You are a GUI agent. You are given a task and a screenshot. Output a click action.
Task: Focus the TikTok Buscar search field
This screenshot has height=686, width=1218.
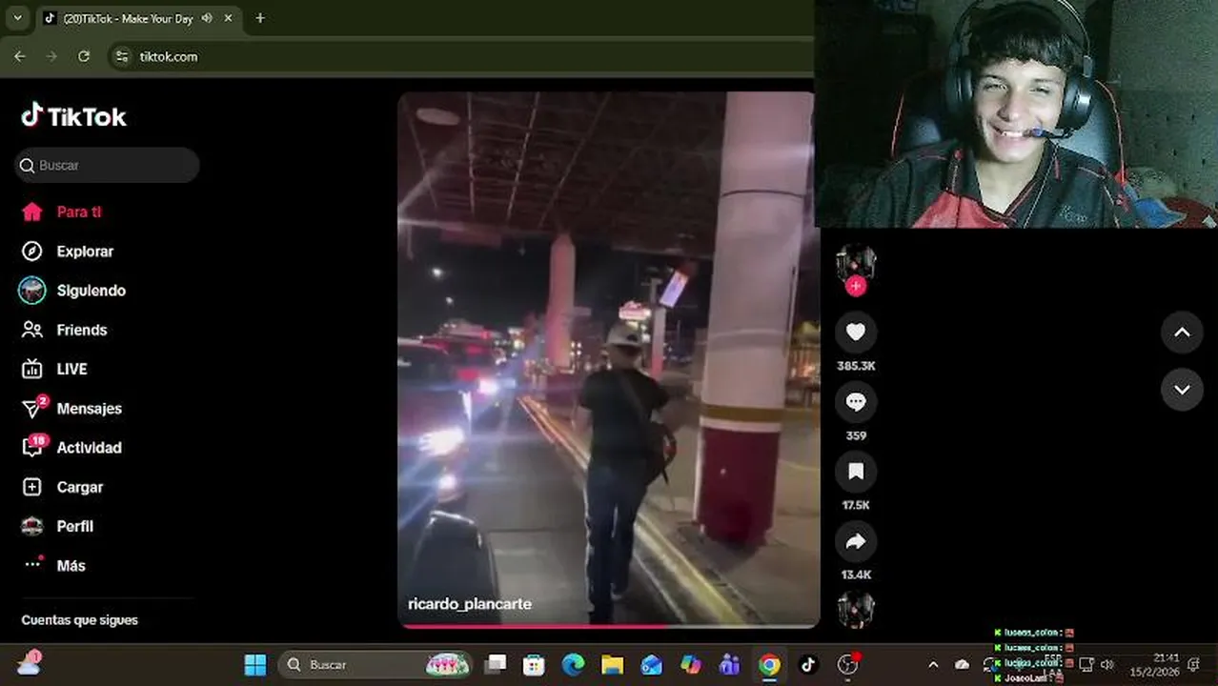107,165
